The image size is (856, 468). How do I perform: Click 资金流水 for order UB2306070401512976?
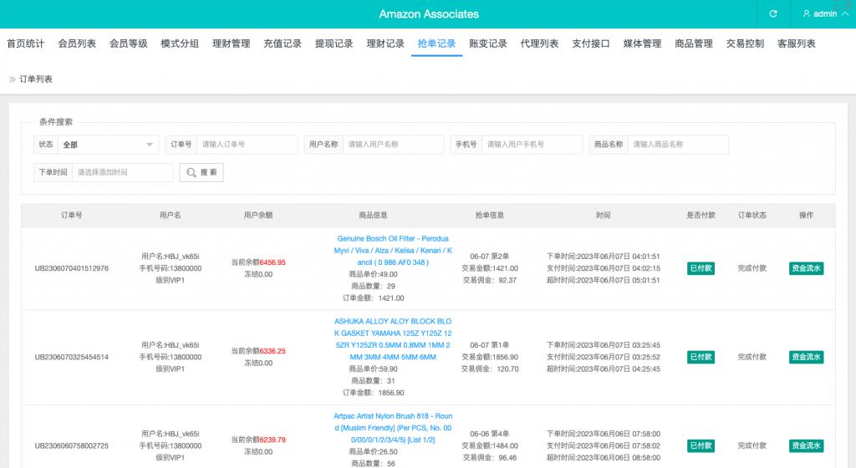806,268
